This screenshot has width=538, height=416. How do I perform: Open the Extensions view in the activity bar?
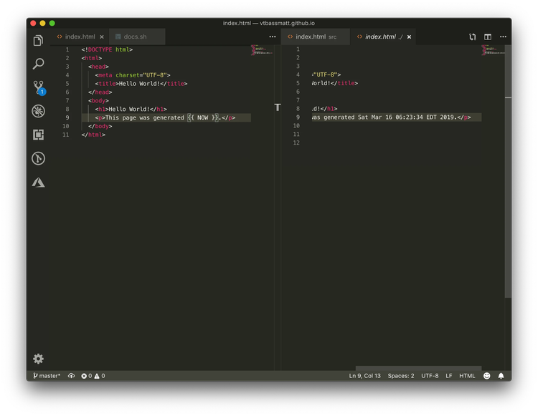tap(39, 135)
